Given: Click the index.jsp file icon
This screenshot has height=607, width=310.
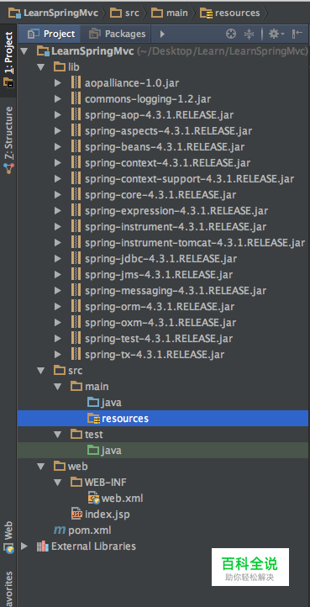Looking at the screenshot, I should [76, 514].
